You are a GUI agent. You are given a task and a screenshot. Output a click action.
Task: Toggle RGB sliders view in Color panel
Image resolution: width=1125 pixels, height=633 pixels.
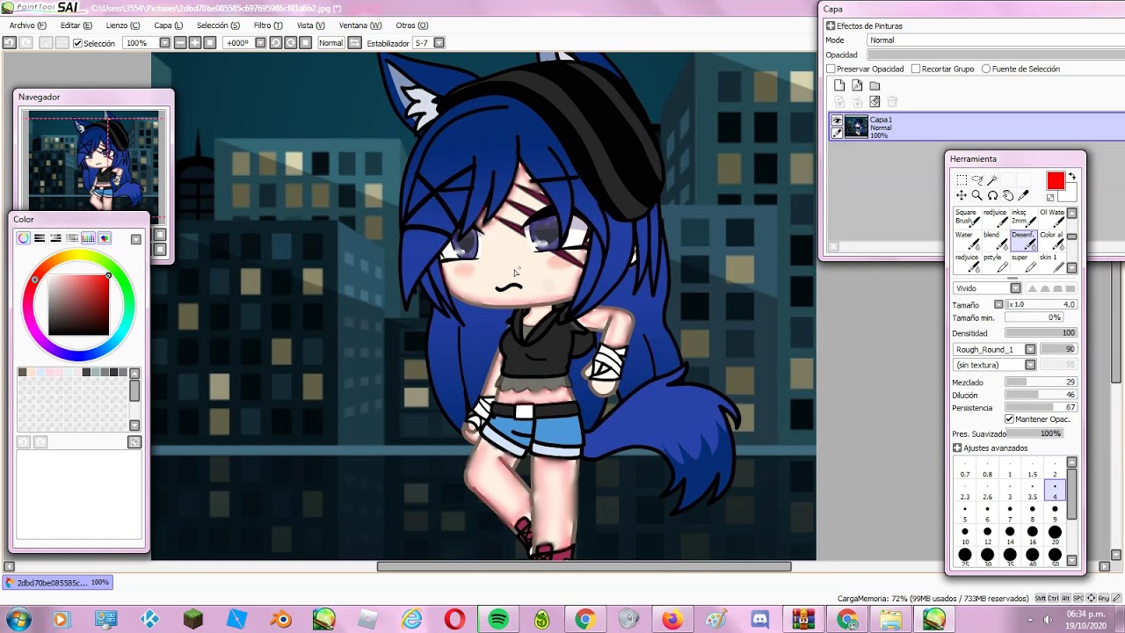(40, 238)
